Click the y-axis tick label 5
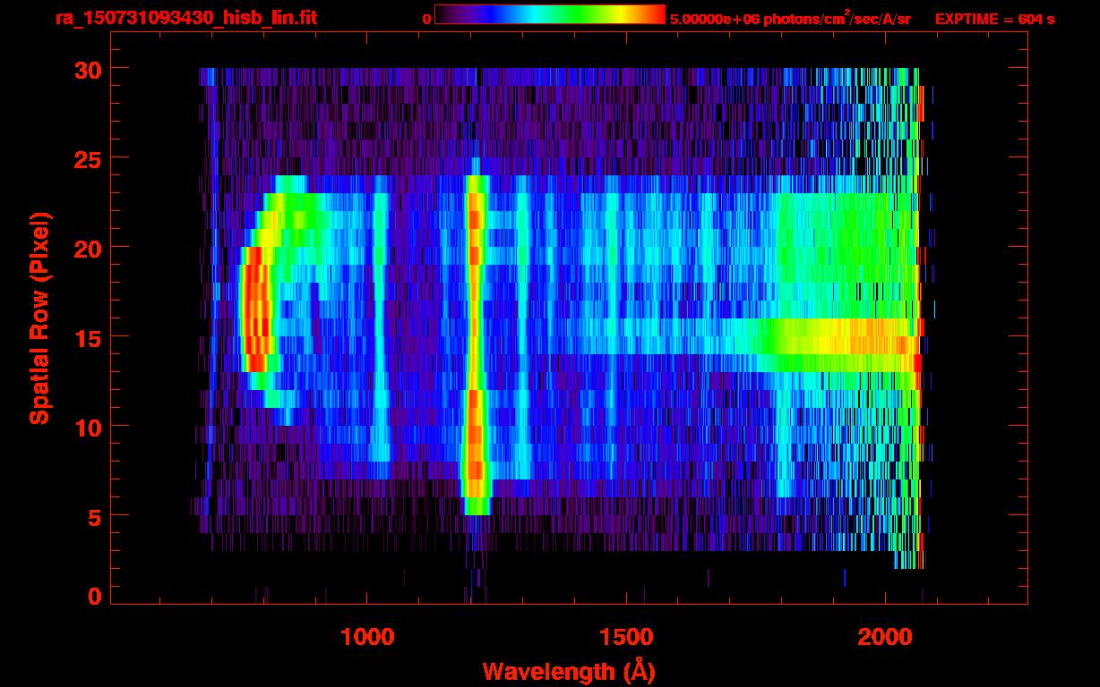Screen dimensions: 1100x687 (x=95, y=516)
